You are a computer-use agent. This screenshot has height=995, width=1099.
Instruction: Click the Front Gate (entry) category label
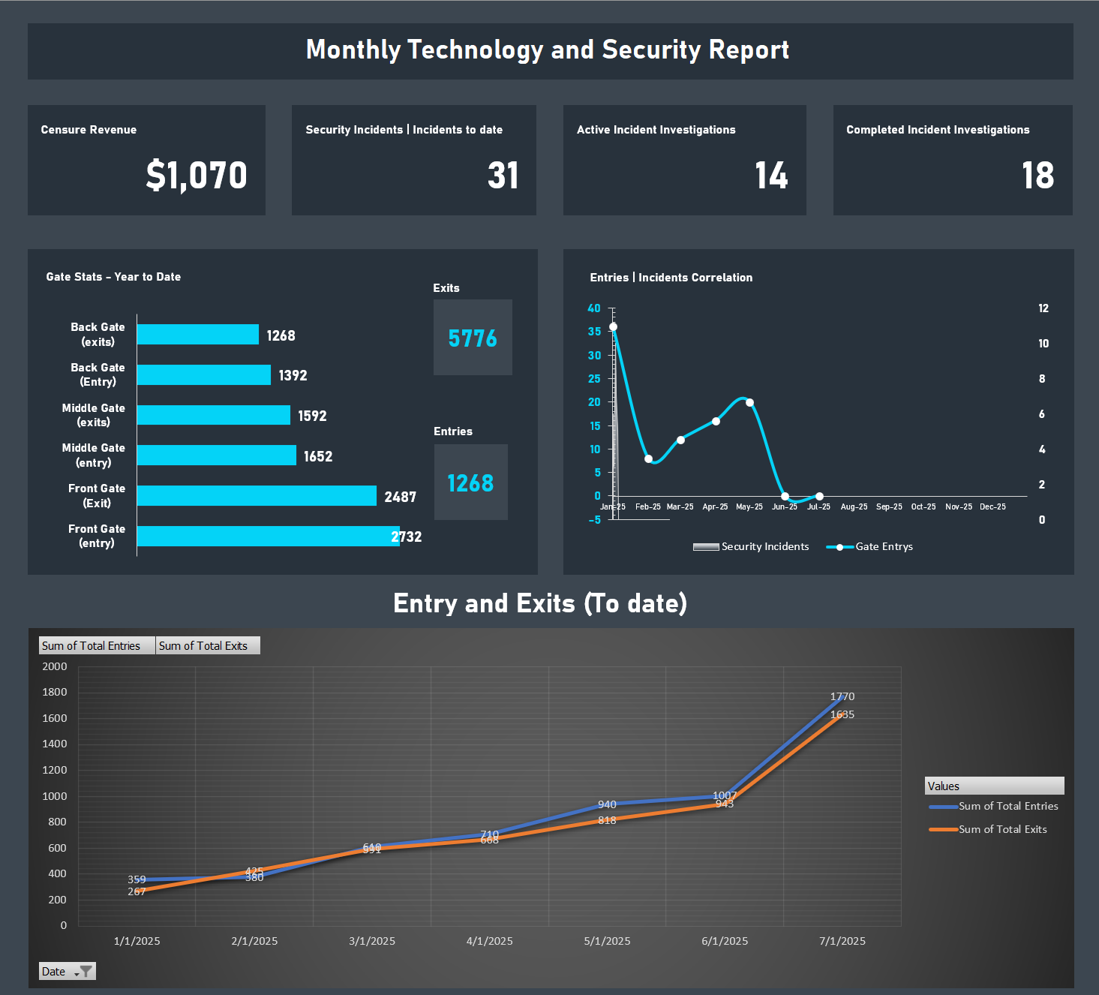(97, 536)
